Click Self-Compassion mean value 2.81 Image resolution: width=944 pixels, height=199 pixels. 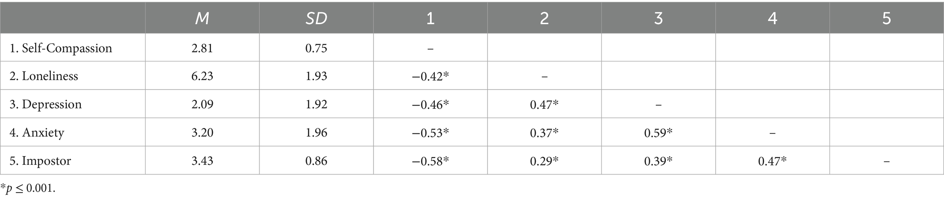[x=202, y=48]
